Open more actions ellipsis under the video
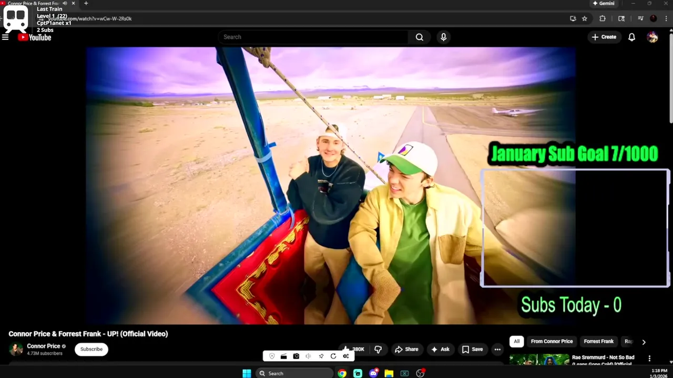This screenshot has height=378, width=673. tap(497, 349)
